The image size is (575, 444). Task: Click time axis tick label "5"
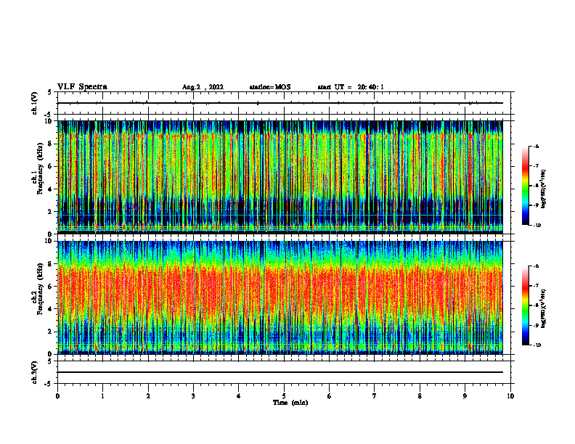coord(284,396)
